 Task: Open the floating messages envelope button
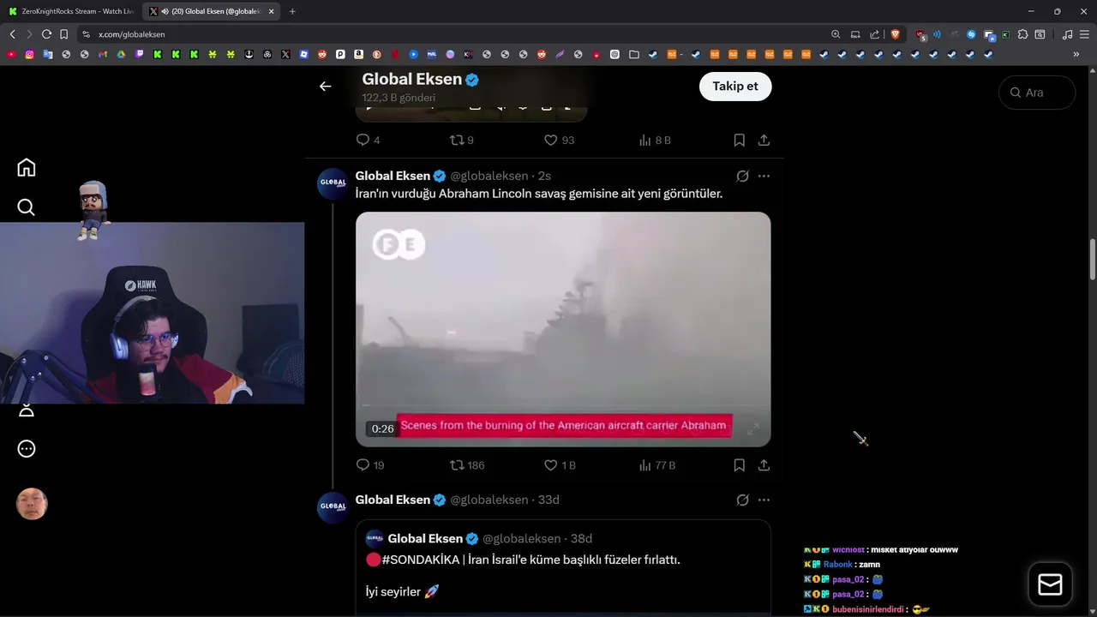[1050, 584]
